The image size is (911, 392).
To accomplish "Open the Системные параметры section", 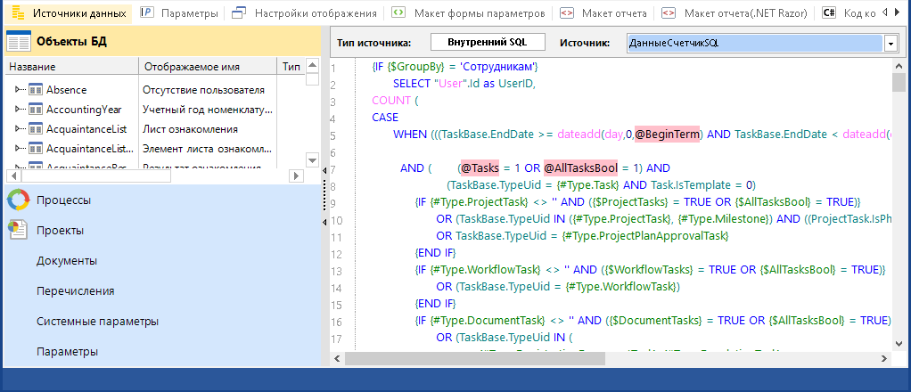I will click(97, 321).
